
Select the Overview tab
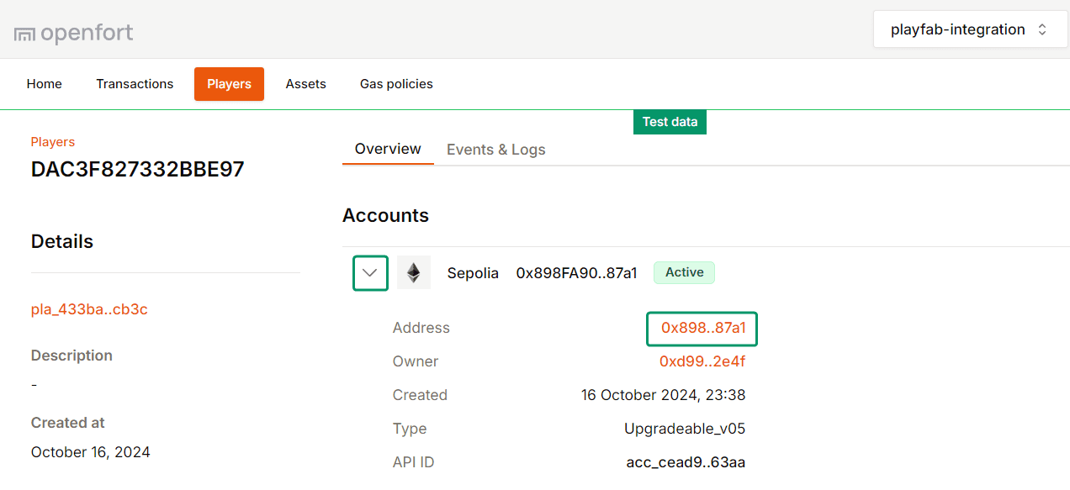388,149
